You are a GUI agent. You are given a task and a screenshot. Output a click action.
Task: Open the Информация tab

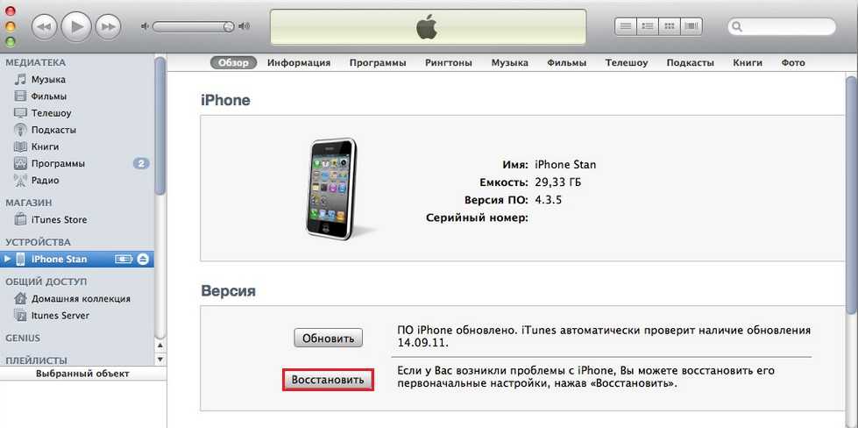click(299, 63)
